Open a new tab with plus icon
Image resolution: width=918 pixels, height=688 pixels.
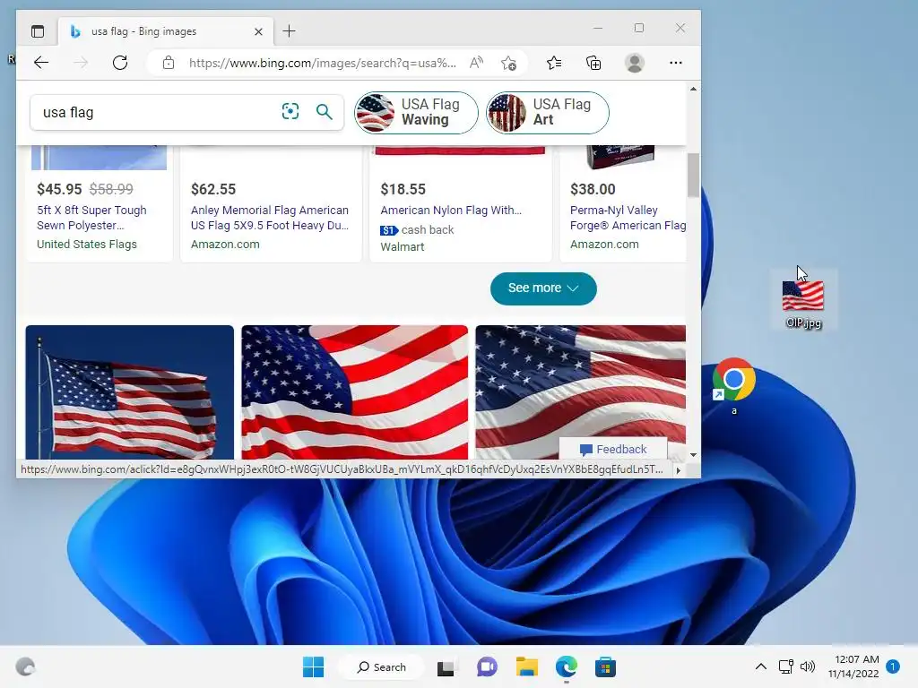click(x=289, y=31)
